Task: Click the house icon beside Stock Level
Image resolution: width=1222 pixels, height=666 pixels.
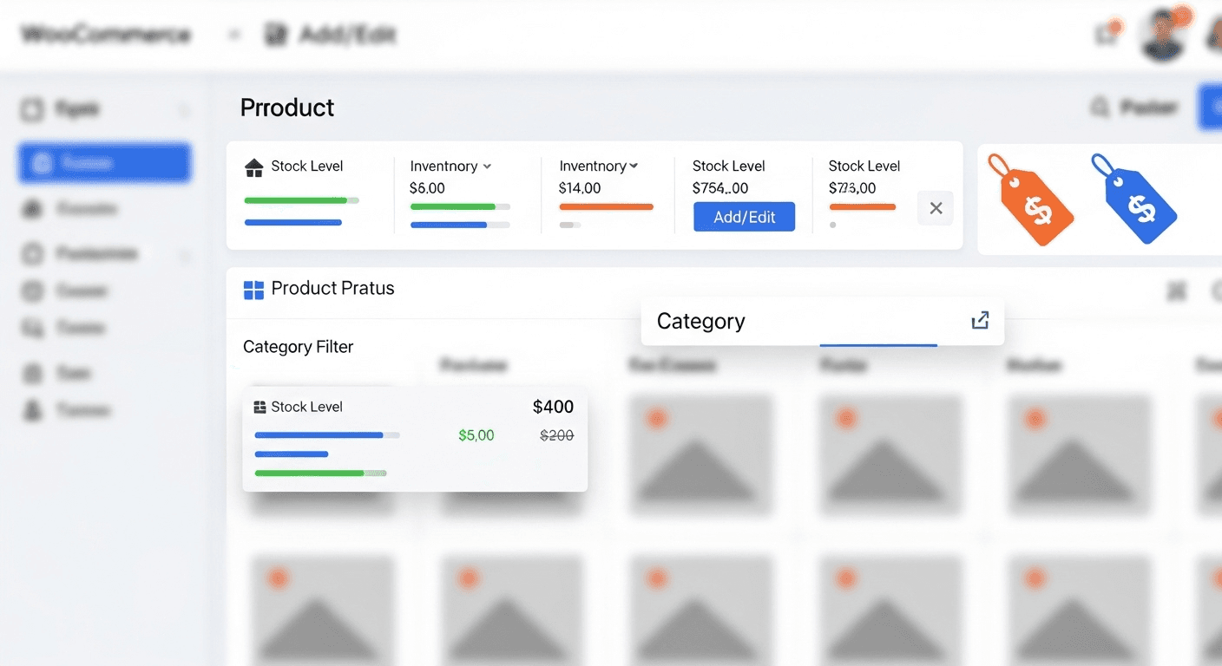Action: click(254, 167)
